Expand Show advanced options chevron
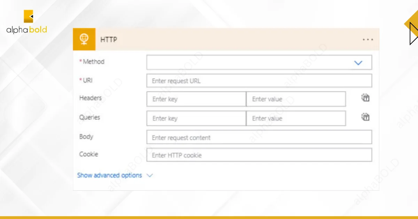This screenshot has height=219, width=418. pyautogui.click(x=149, y=175)
